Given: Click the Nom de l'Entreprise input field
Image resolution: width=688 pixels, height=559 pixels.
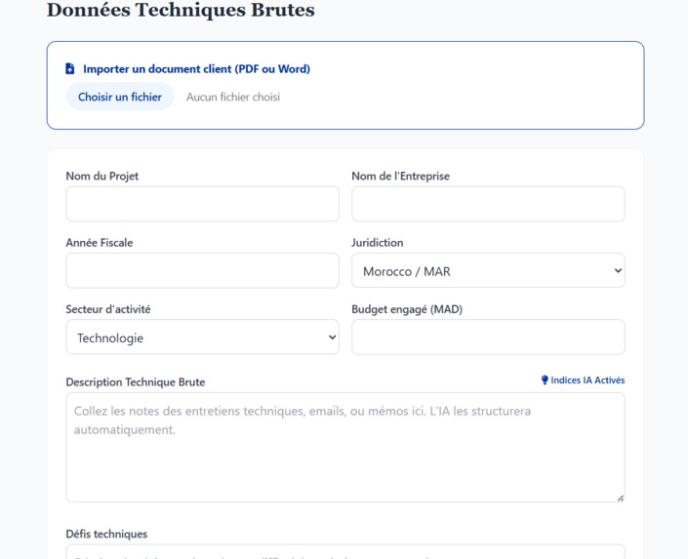Looking at the screenshot, I should tap(488, 204).
